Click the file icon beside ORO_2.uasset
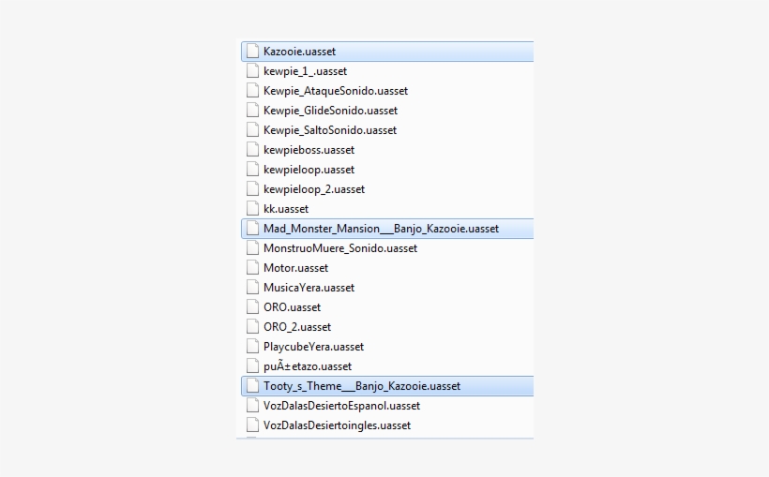Image resolution: width=769 pixels, height=477 pixels. (x=252, y=326)
